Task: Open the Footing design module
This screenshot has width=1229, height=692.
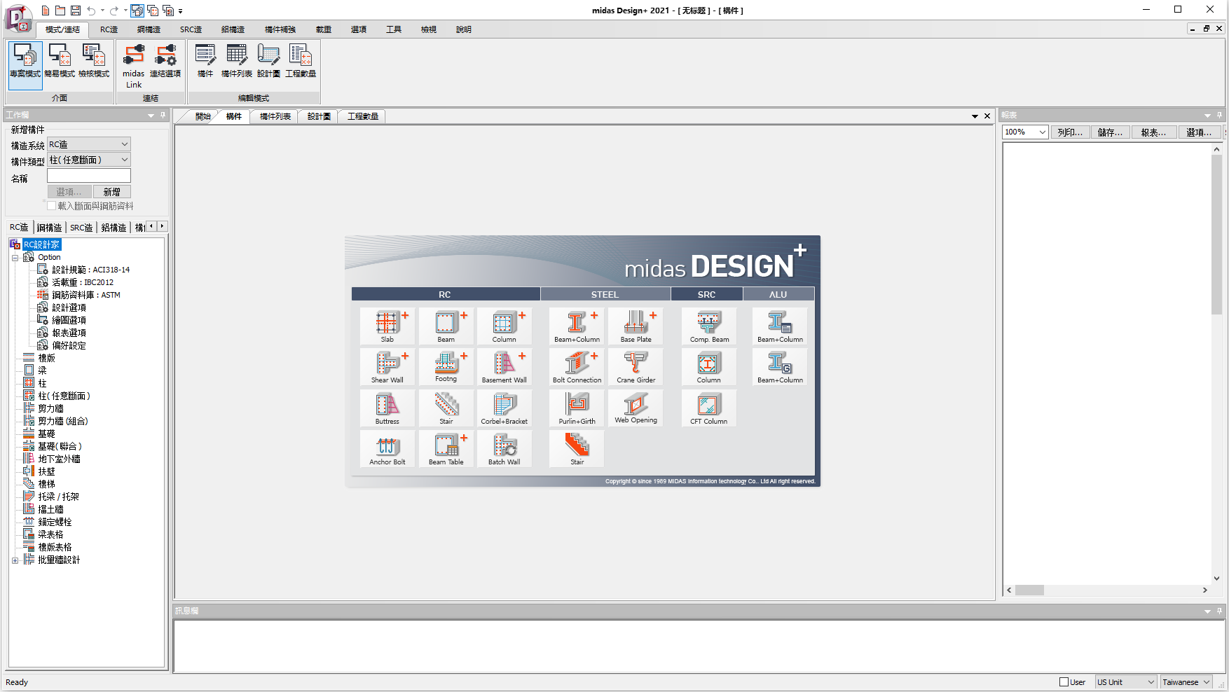Action: (x=446, y=366)
